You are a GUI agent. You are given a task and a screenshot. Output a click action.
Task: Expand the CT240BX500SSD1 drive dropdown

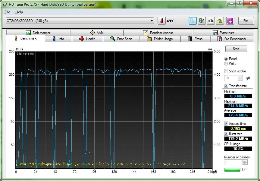pyautogui.click(x=152, y=21)
